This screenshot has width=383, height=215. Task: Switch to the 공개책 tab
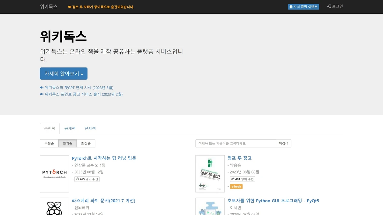coord(70,128)
